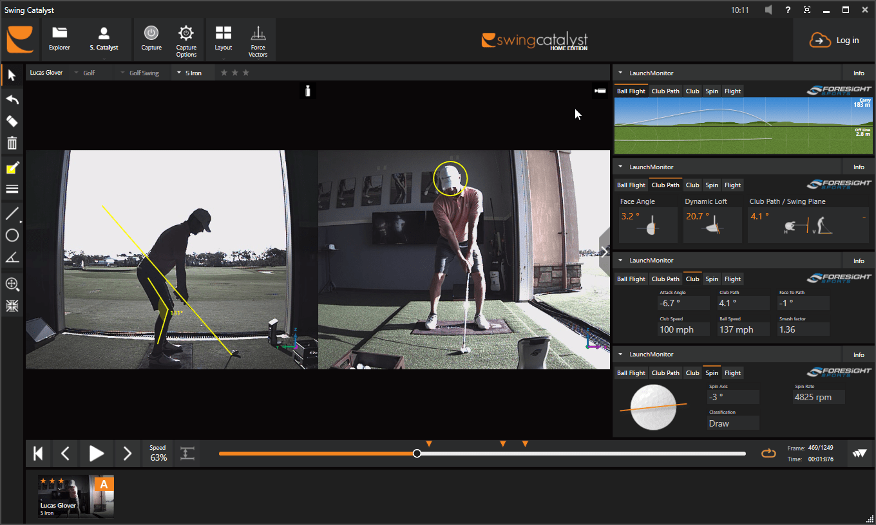This screenshot has height=525, width=876.
Task: Switch to the Ball Flight tab
Action: click(x=631, y=91)
